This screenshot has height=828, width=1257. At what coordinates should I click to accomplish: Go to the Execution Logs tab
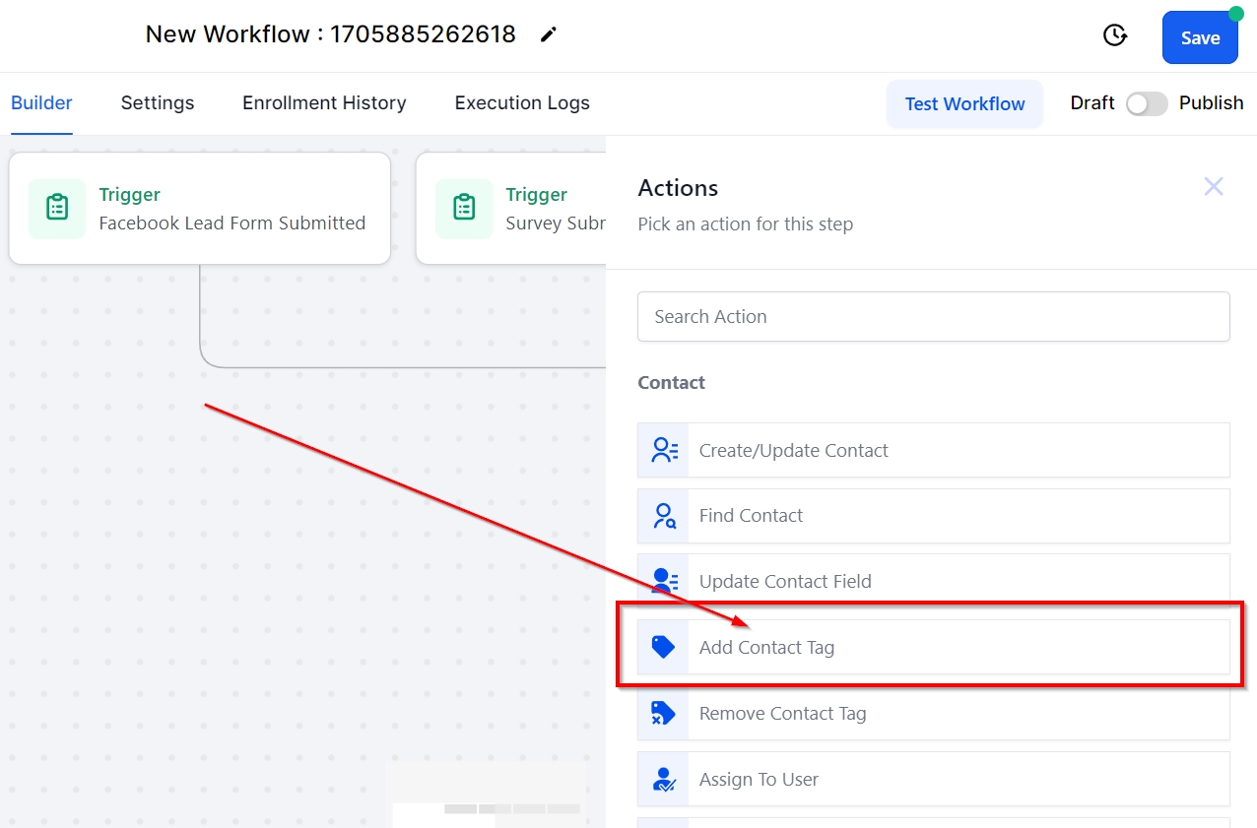coord(522,103)
